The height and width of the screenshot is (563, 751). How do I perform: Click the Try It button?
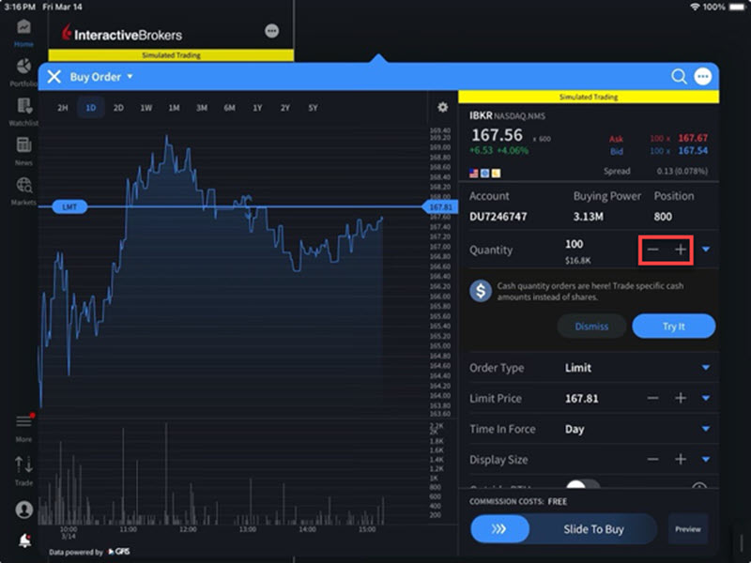674,326
